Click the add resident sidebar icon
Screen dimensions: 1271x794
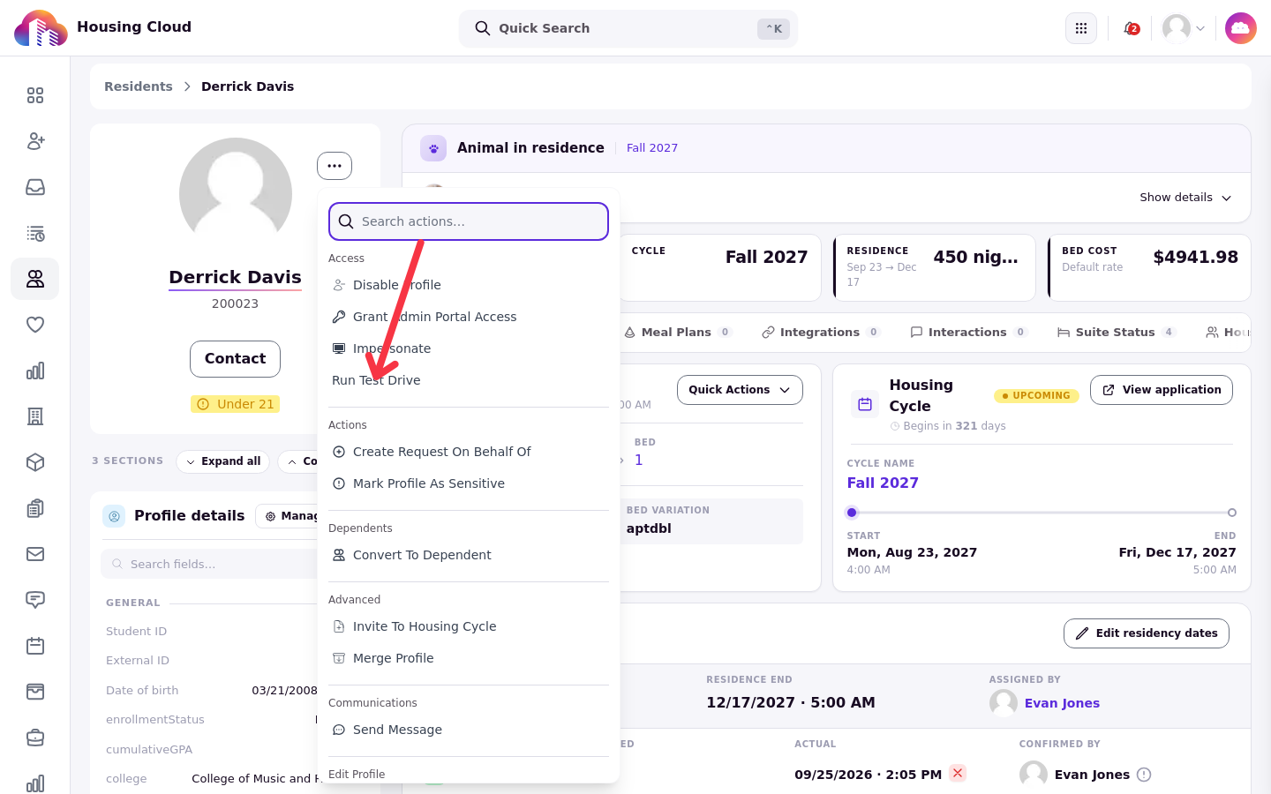pyautogui.click(x=35, y=141)
